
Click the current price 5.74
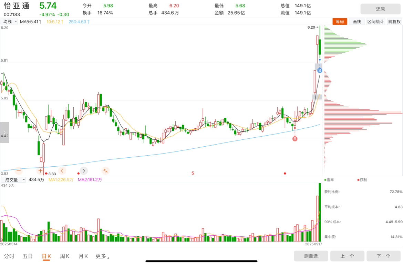[48, 6]
